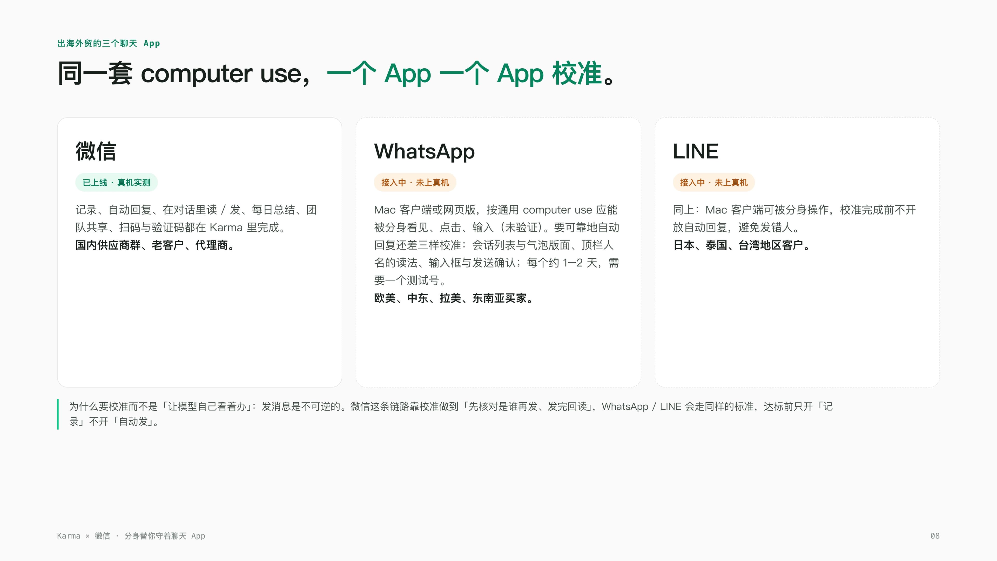The width and height of the screenshot is (997, 561).
Task: Click the LINE card '接入中 · 未上真机' badge
Action: pos(714,182)
